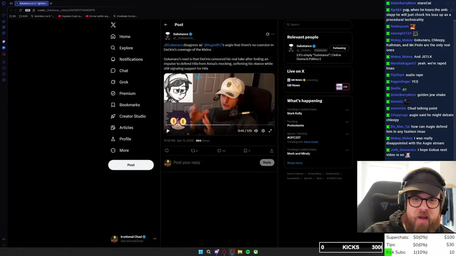This screenshot has height=256, width=456.
Task: Click the X logo in sidebar
Action: tap(113, 25)
